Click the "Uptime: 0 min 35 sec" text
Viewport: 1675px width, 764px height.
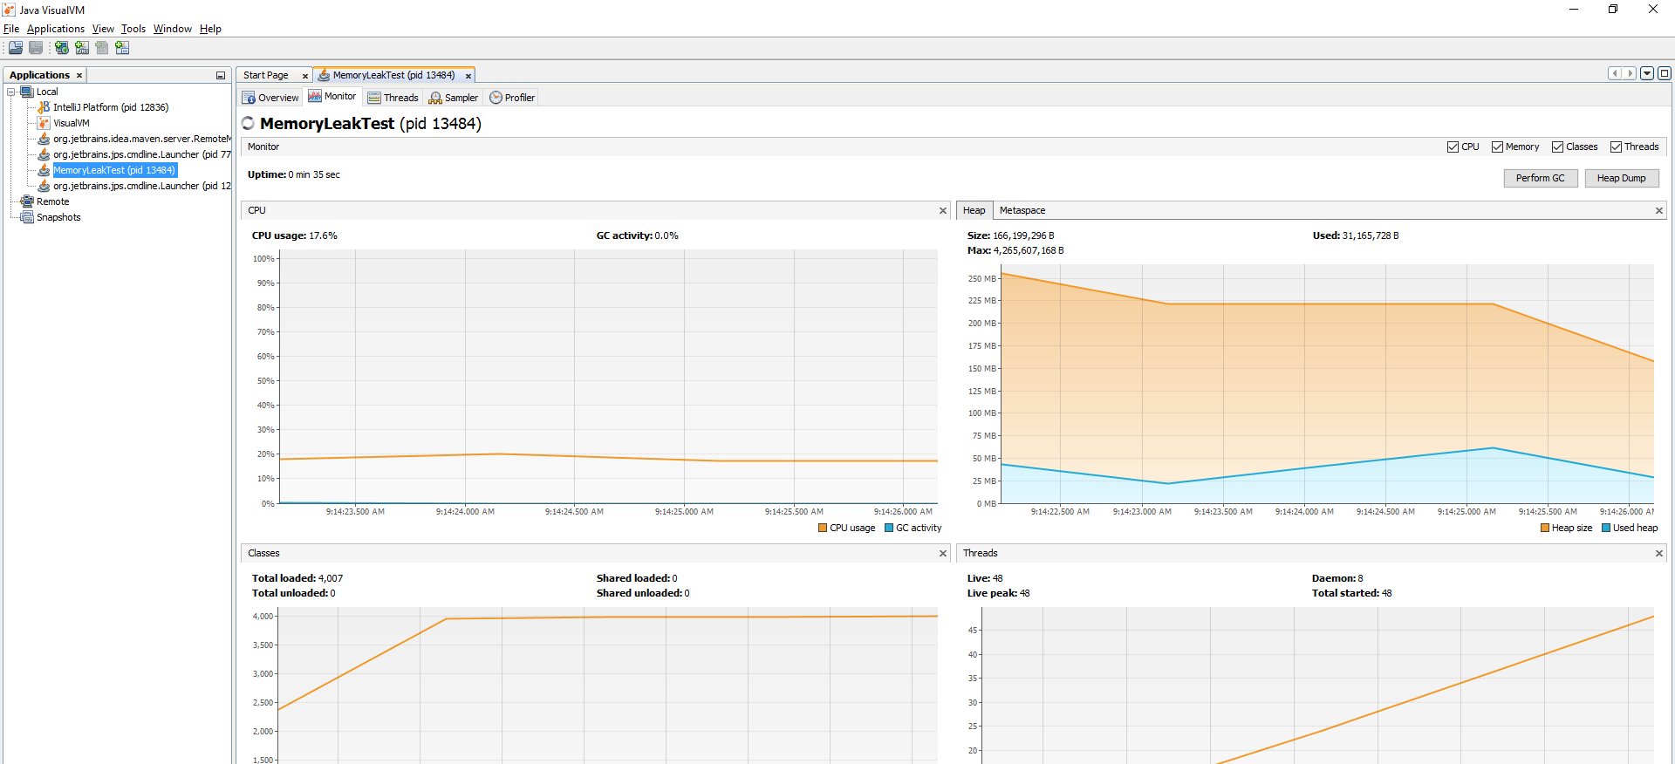tap(294, 174)
